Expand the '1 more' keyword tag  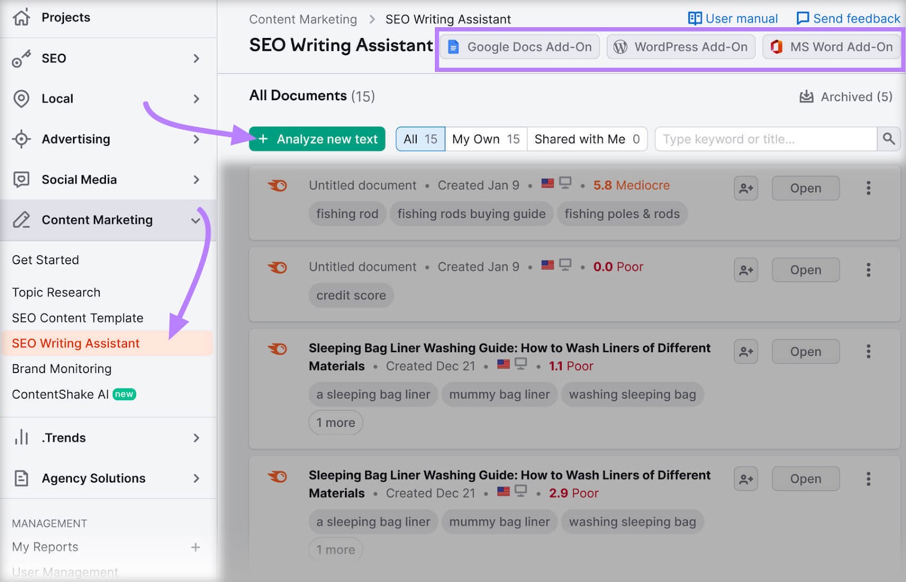(x=335, y=422)
